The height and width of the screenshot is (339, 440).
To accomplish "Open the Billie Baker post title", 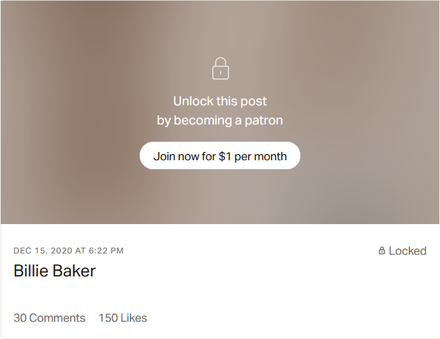I will [54, 271].
